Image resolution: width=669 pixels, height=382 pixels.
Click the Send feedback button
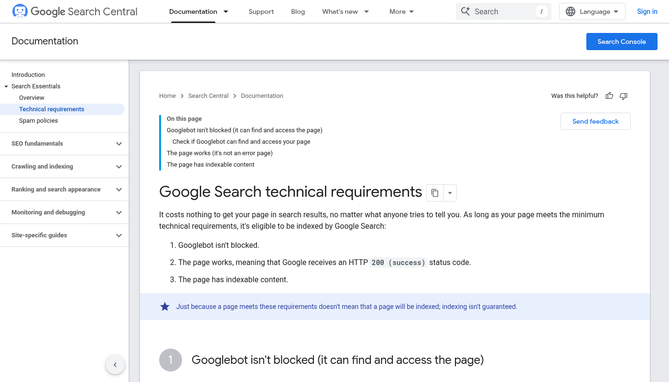click(595, 121)
